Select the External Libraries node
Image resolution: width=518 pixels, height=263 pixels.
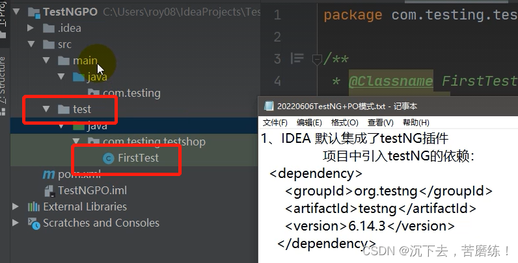coord(85,207)
